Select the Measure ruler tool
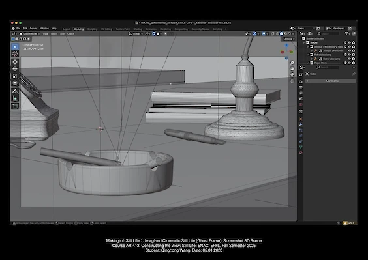 (15, 98)
